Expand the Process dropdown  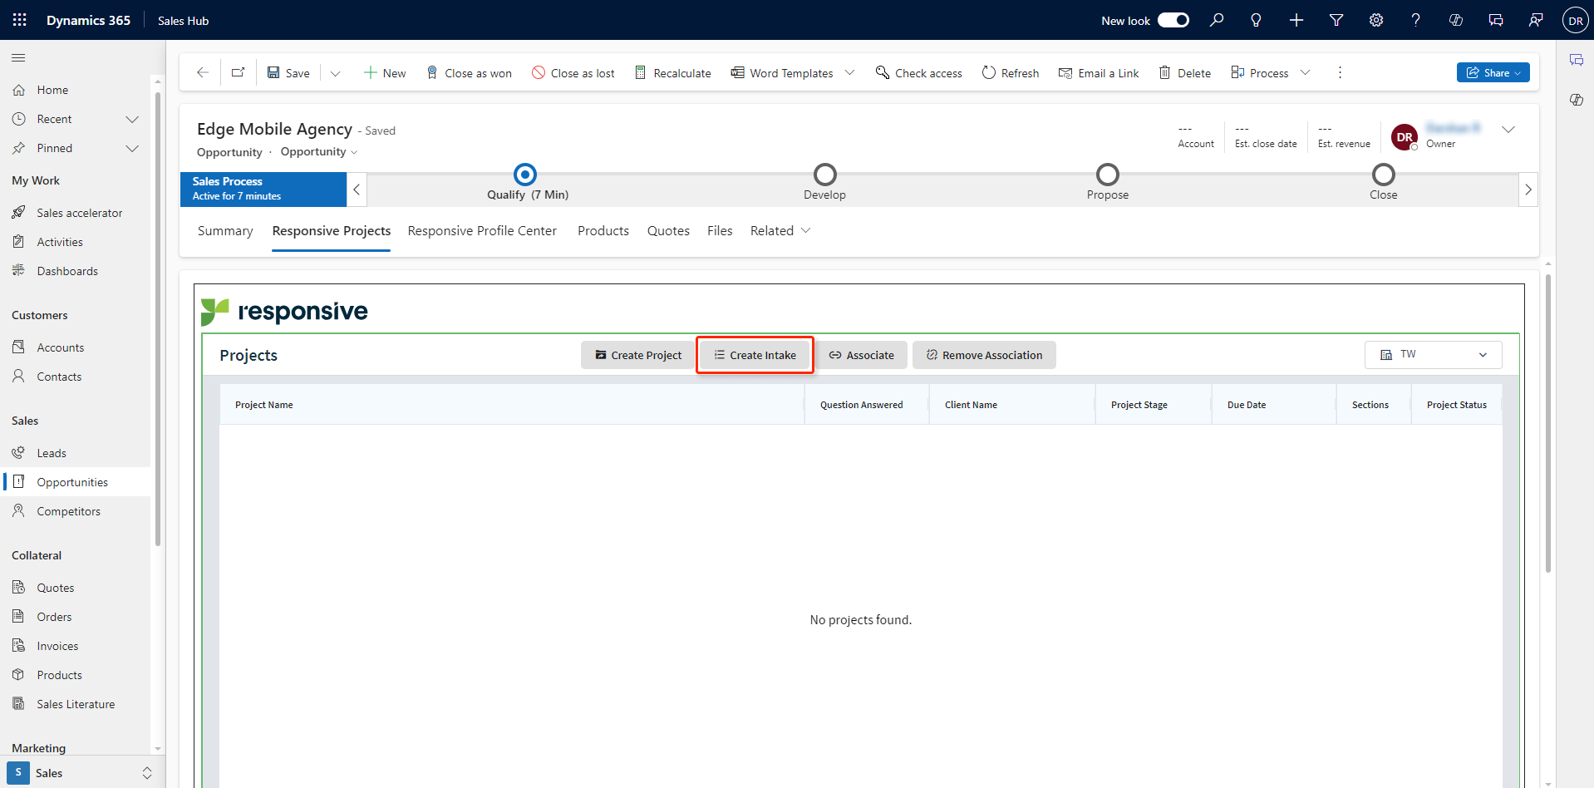tap(1305, 72)
